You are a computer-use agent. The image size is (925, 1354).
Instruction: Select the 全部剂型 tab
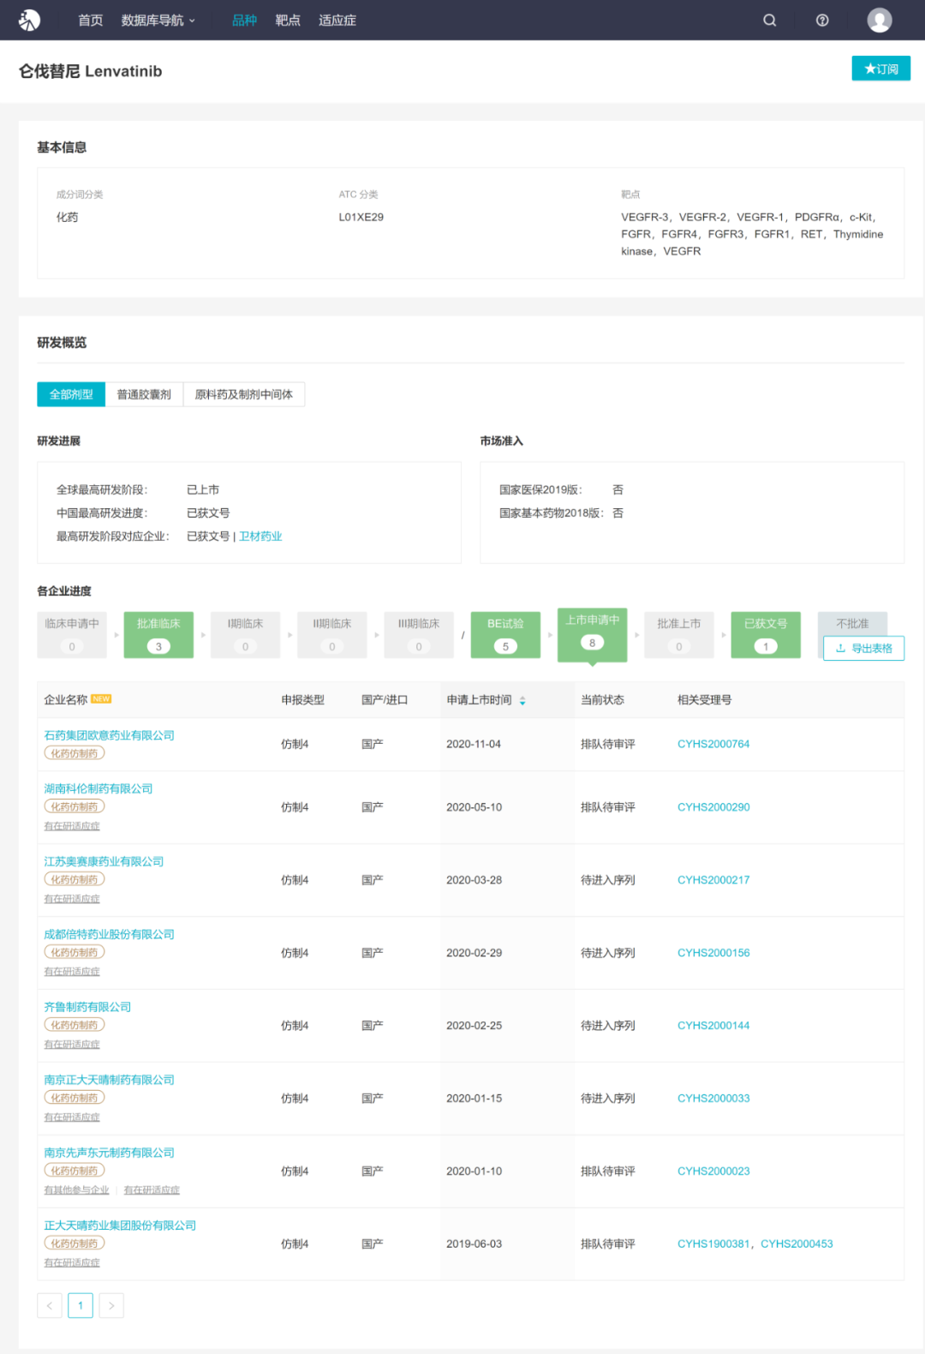71,394
